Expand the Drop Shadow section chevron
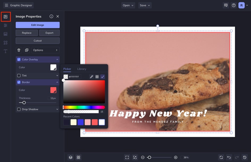 pyautogui.click(x=57, y=109)
